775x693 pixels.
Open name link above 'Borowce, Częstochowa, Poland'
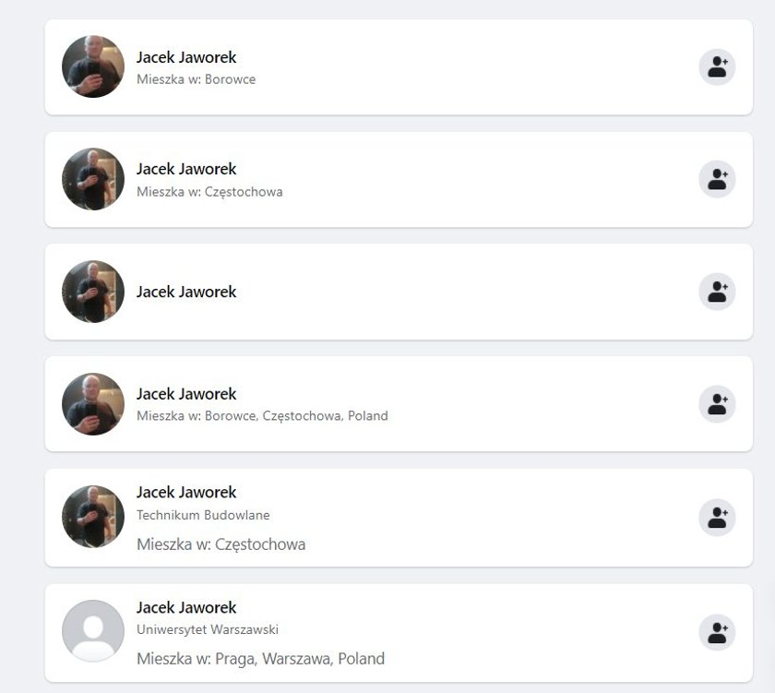[186, 394]
